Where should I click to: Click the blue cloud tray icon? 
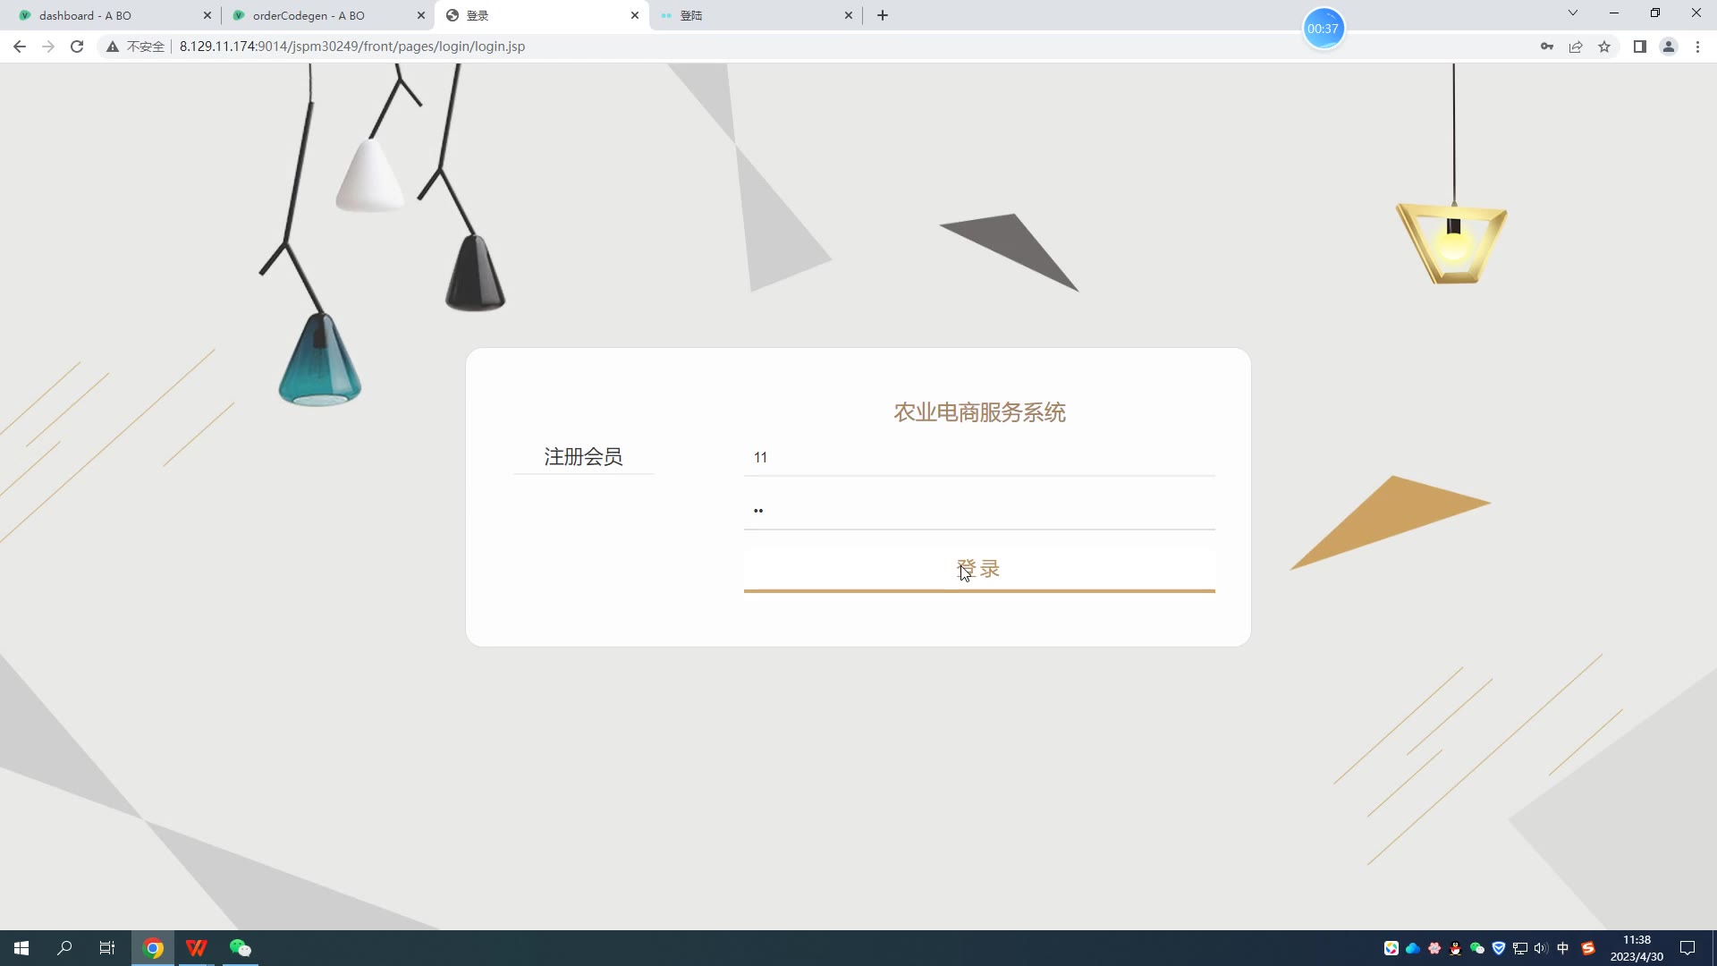pos(1413,948)
